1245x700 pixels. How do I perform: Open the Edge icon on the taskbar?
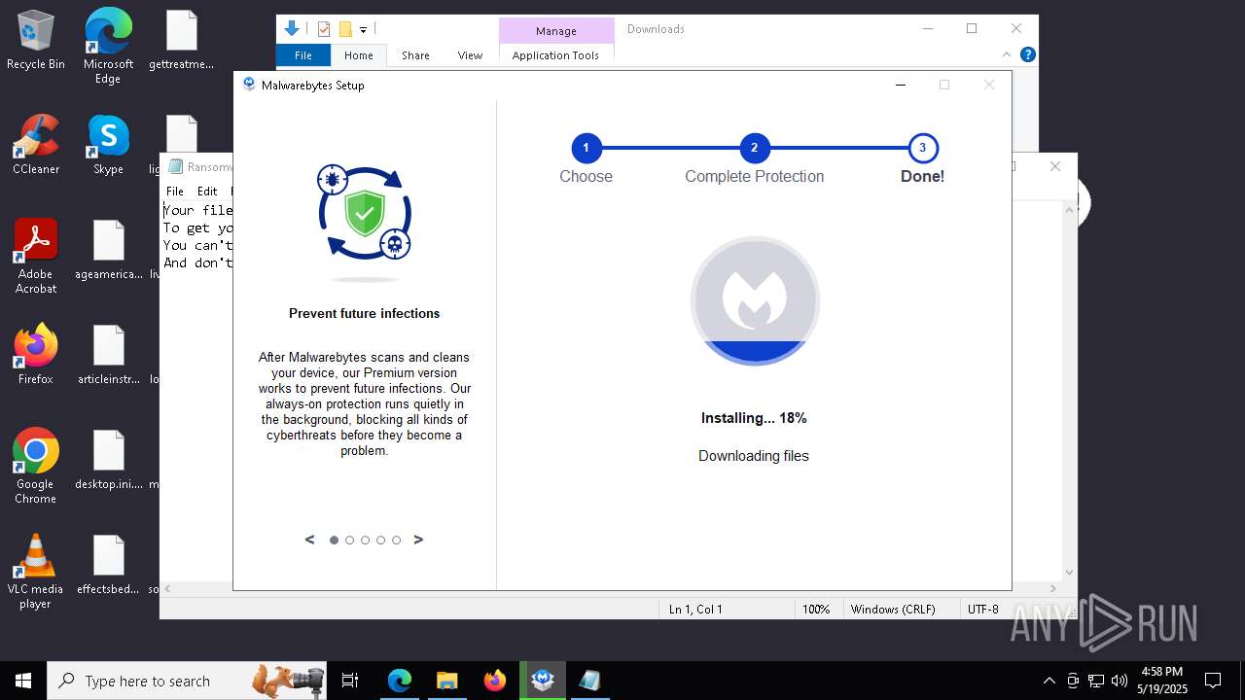pyautogui.click(x=400, y=681)
